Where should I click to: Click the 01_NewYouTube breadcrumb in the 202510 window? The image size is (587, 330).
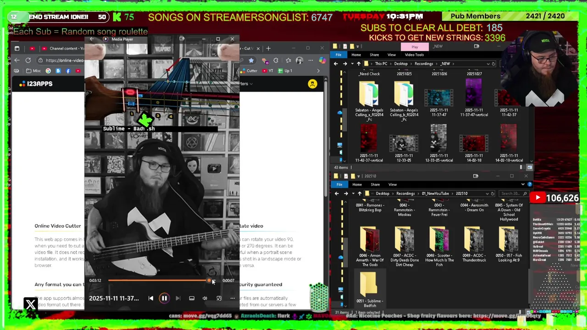click(435, 193)
